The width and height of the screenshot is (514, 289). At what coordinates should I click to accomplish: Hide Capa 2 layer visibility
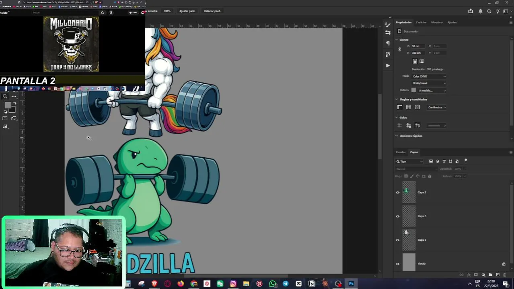398,216
